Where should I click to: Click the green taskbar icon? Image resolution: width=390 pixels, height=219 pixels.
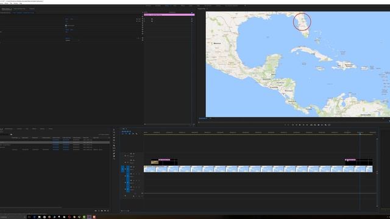[84, 217]
